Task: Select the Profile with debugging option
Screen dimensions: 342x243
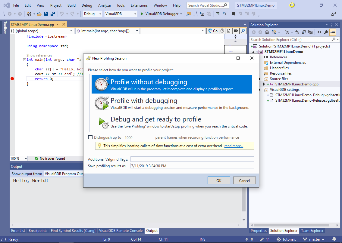Action: tap(172, 103)
